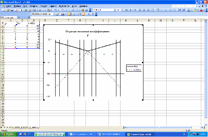Viewport: 208px width, 137px height.
Task: Open the font size dropdown
Action: [x=122, y=10]
